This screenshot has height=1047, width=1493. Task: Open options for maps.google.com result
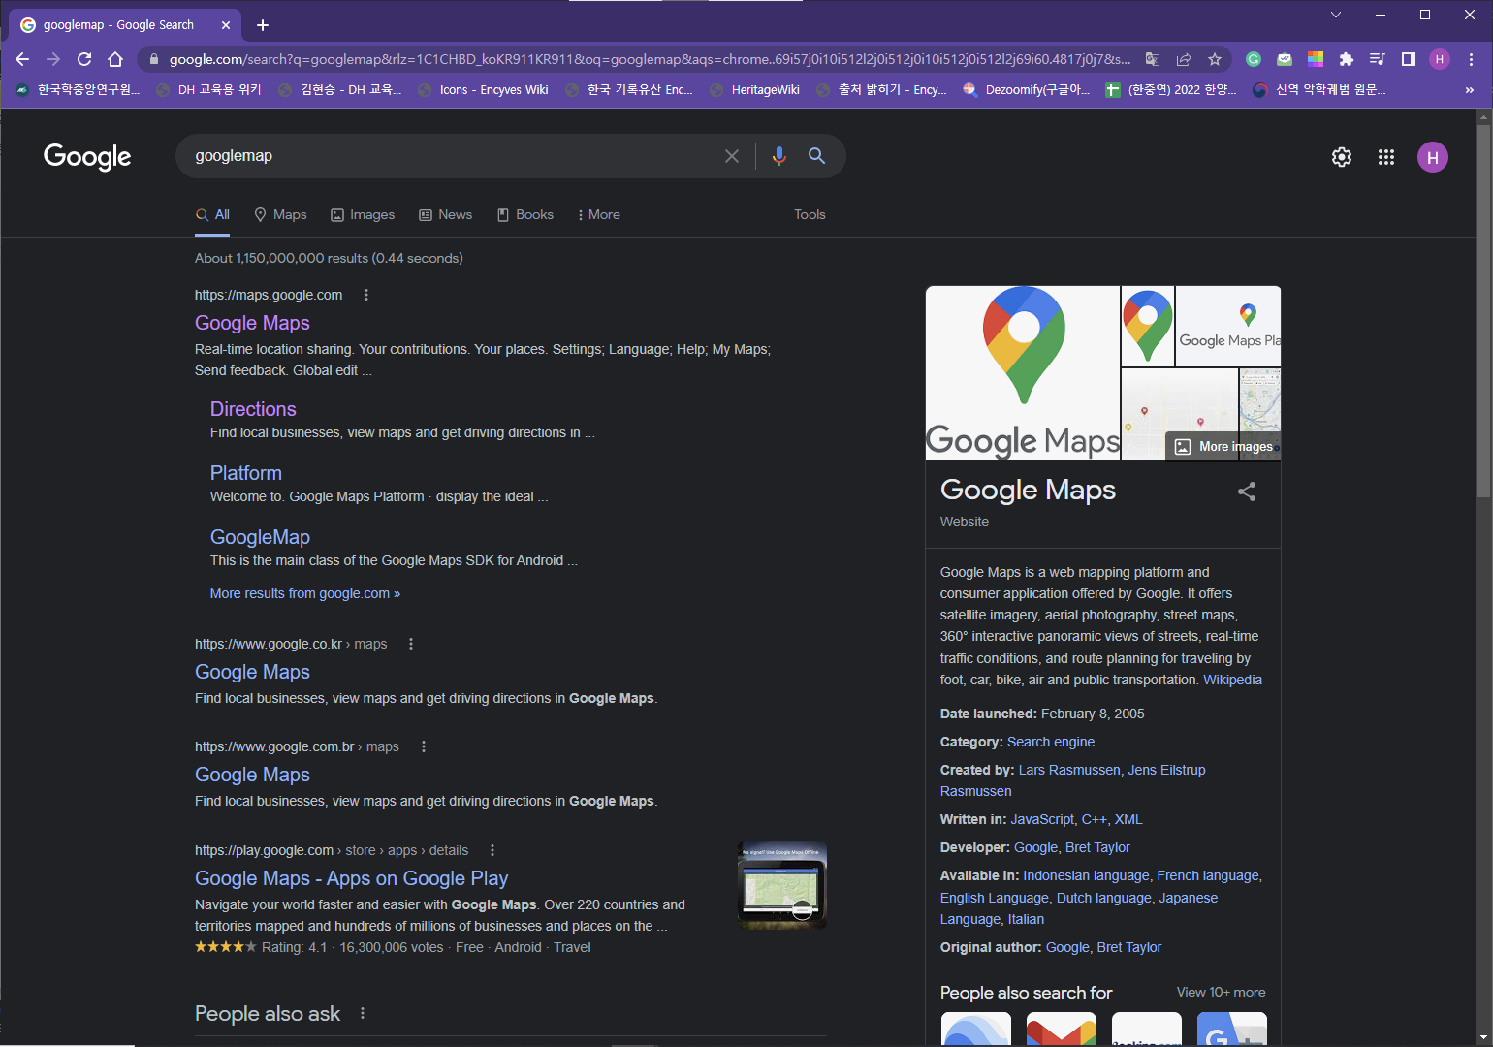(x=366, y=295)
